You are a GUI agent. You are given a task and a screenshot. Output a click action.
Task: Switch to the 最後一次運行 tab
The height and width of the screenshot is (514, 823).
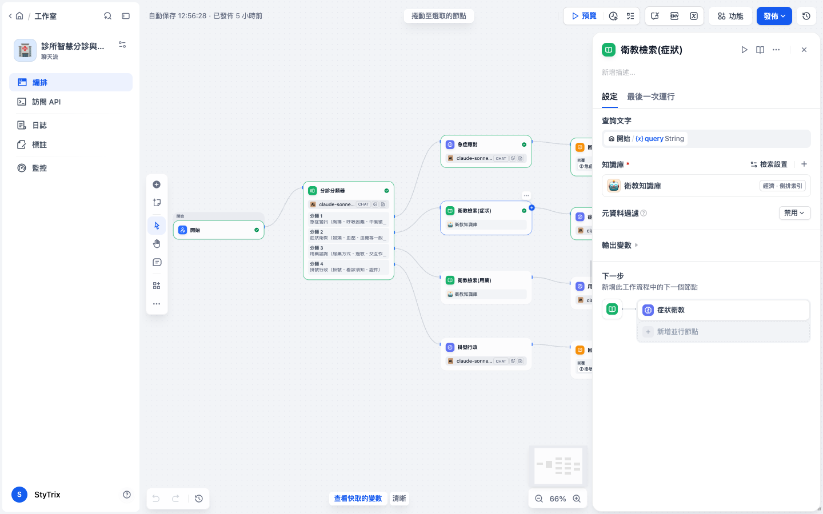650,97
